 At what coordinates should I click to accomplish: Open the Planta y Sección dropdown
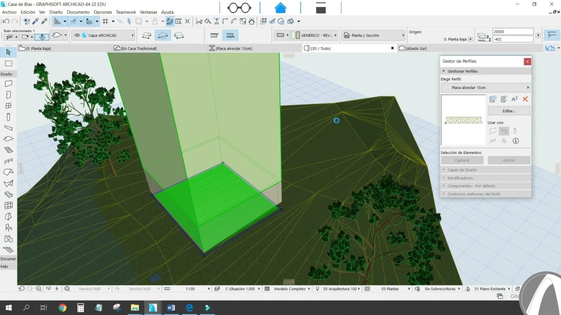(x=373, y=35)
